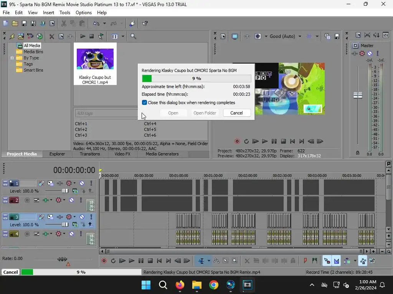Click Save Snapshot to file icon in preview
This screenshot has width=393, height=294.
337,36
